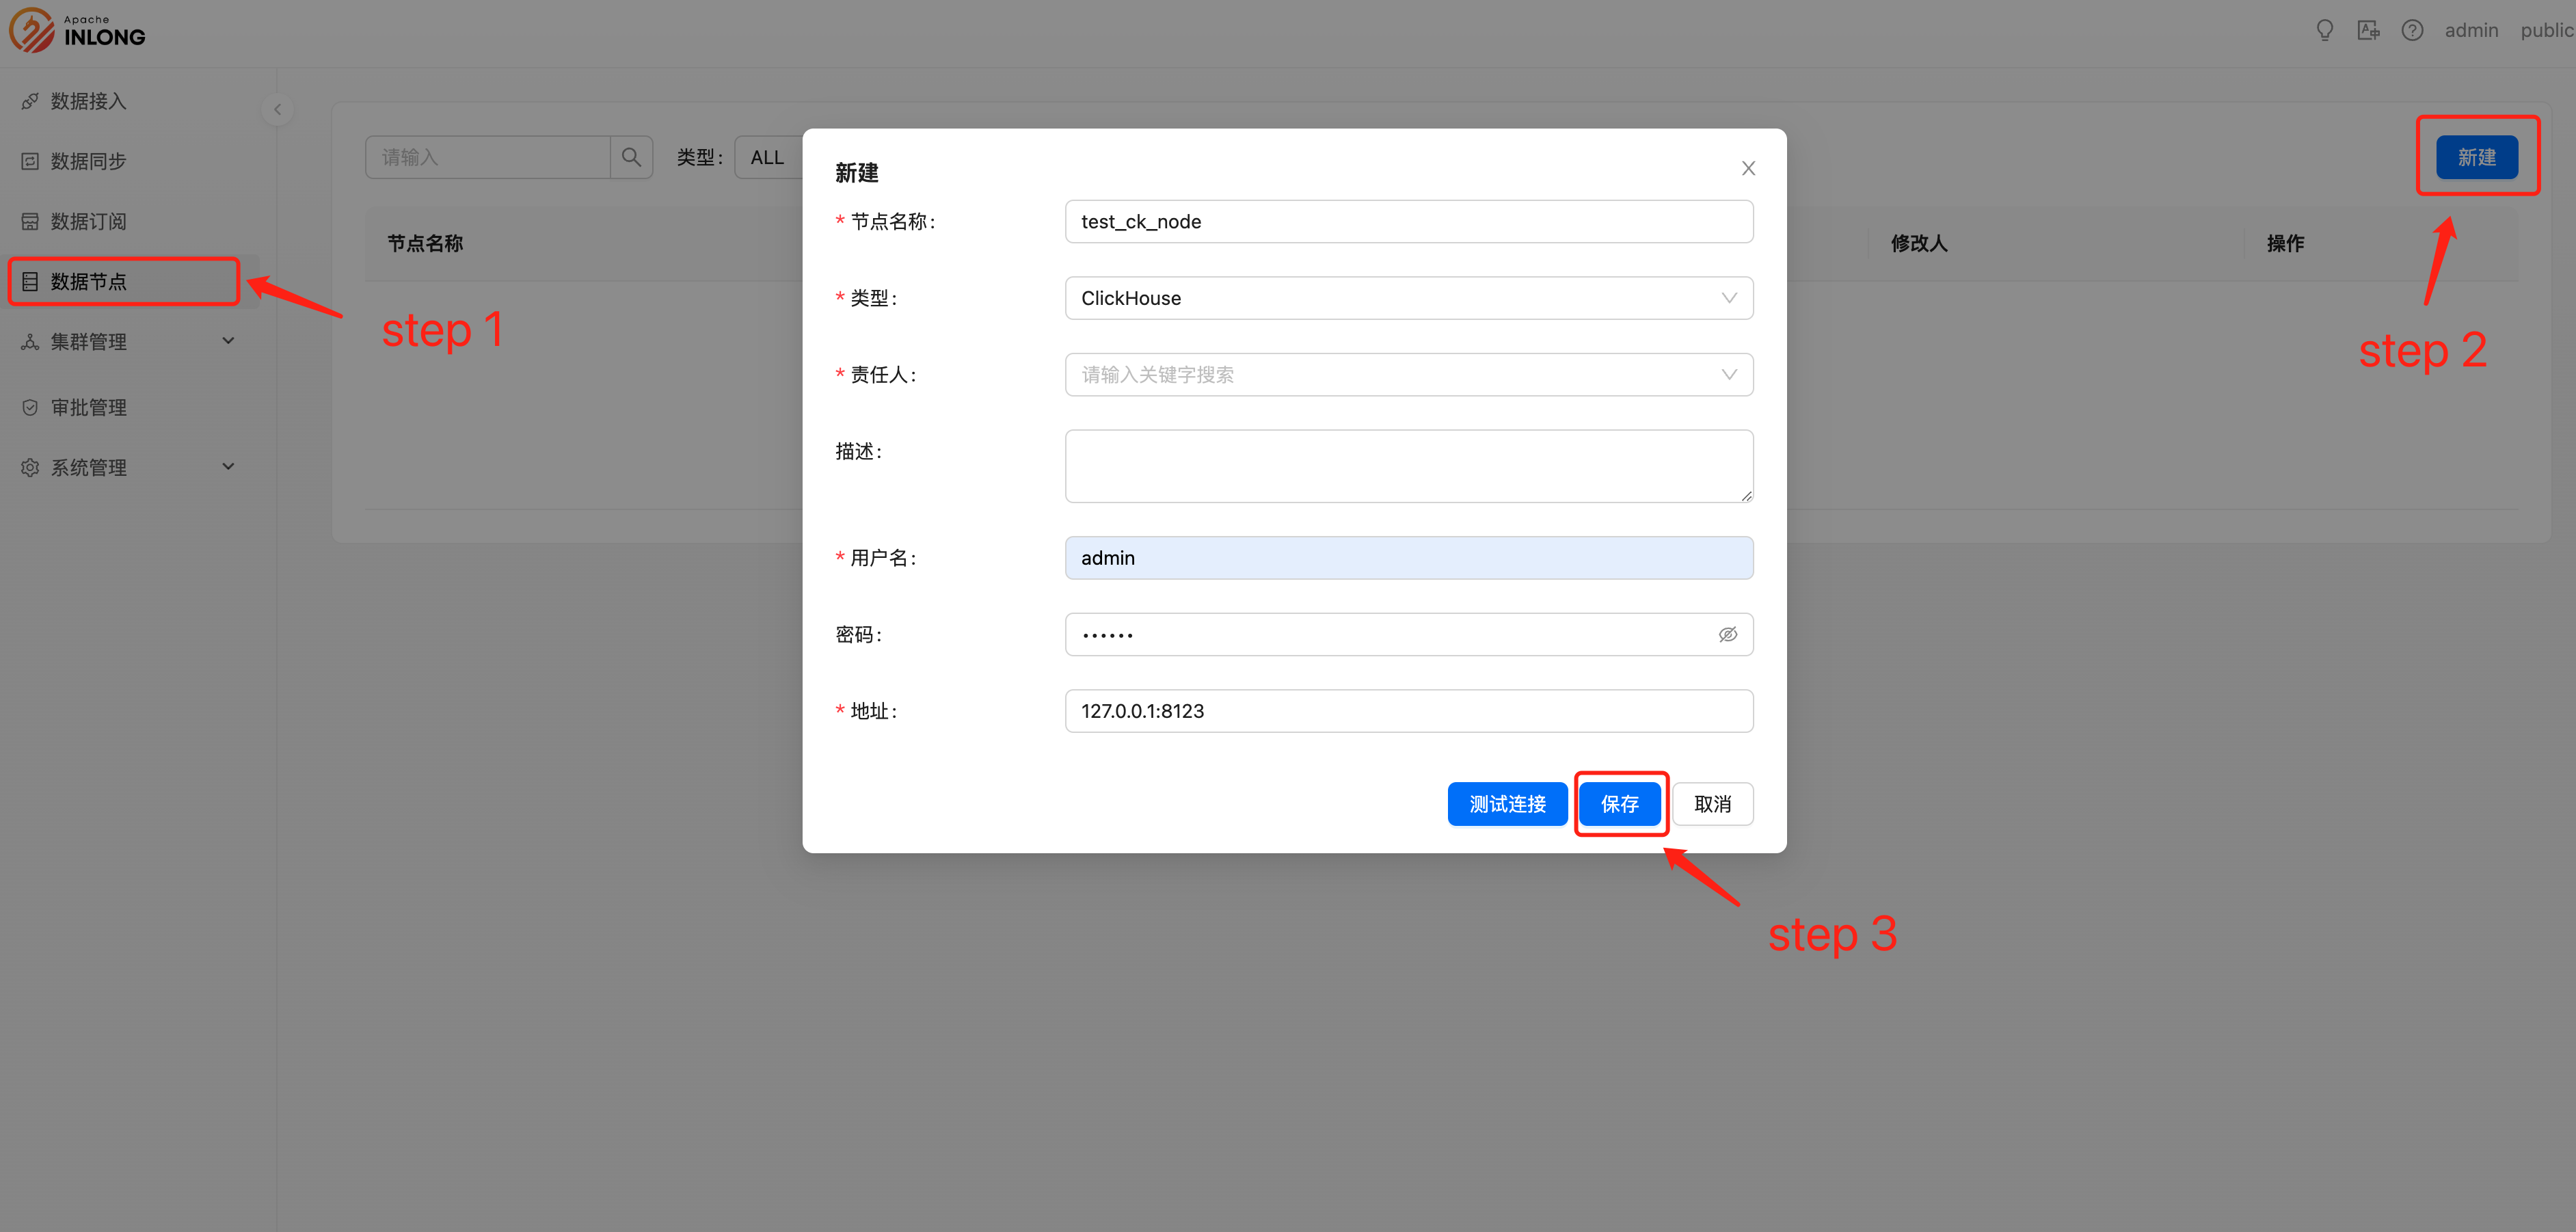Screen dimensions: 2576x1232
Task: Open the ClickHouse type dropdown
Action: (x=1408, y=297)
